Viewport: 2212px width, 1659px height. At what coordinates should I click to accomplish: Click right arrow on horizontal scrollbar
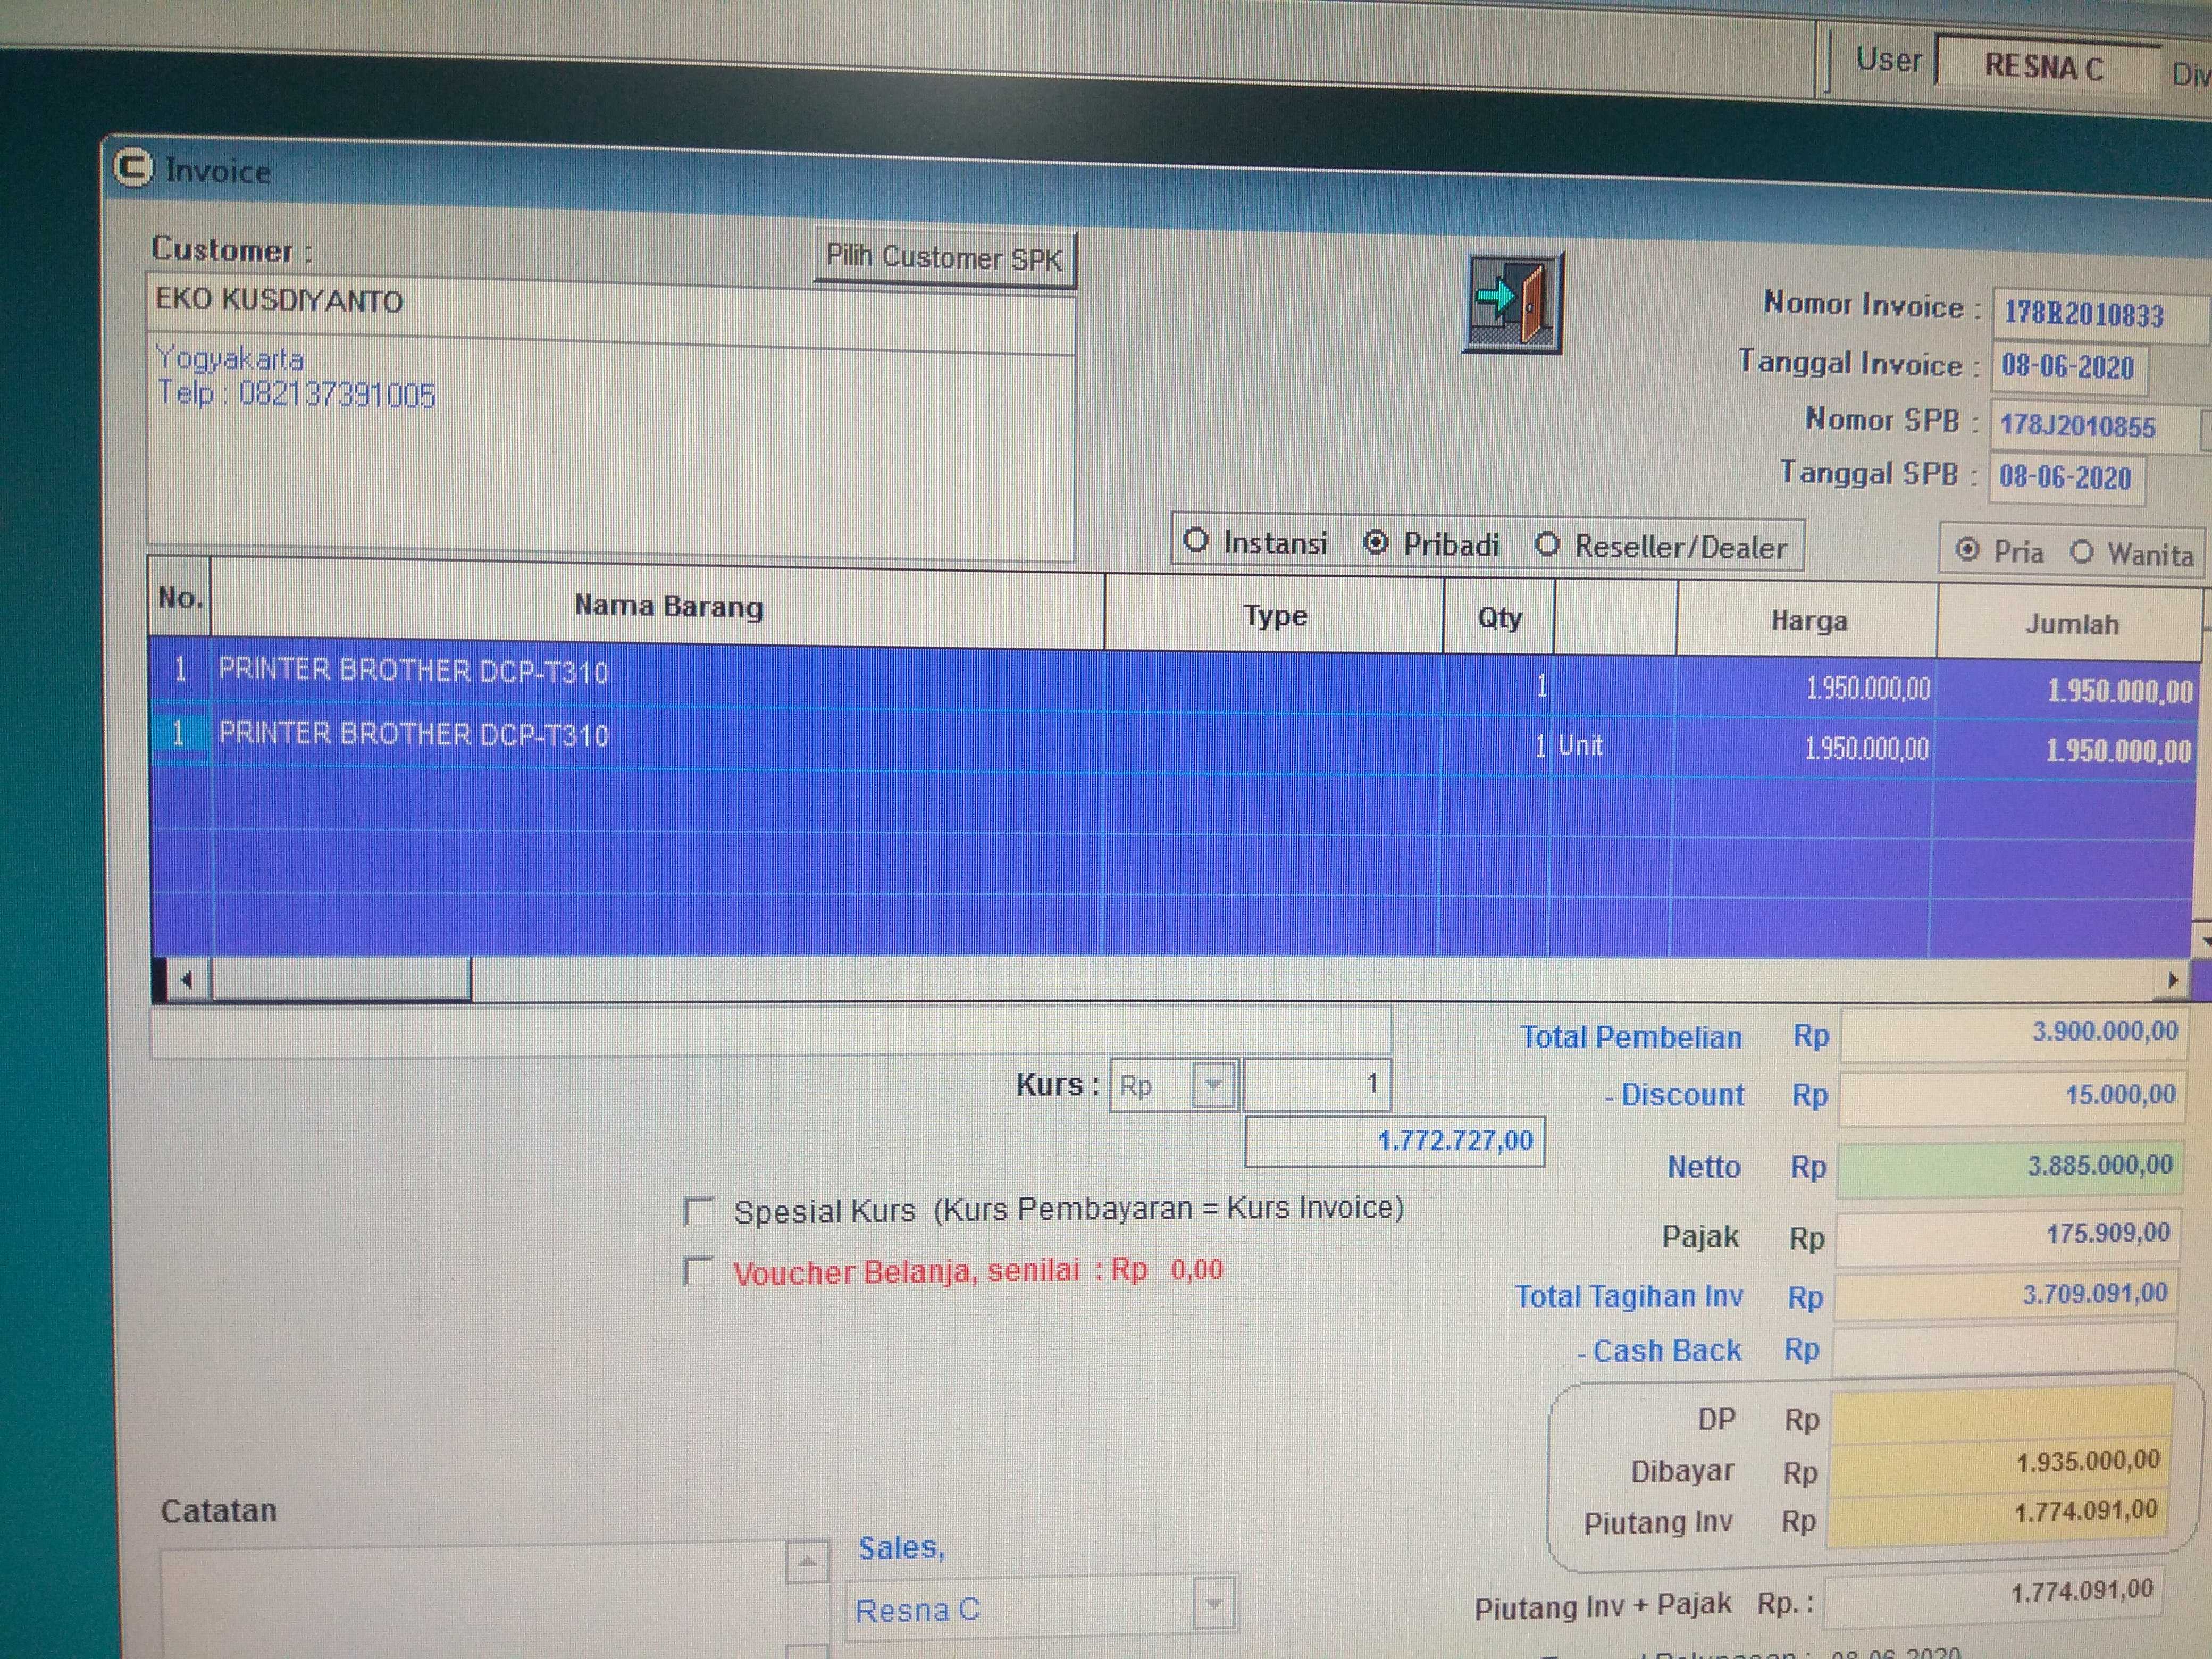click(x=2172, y=980)
